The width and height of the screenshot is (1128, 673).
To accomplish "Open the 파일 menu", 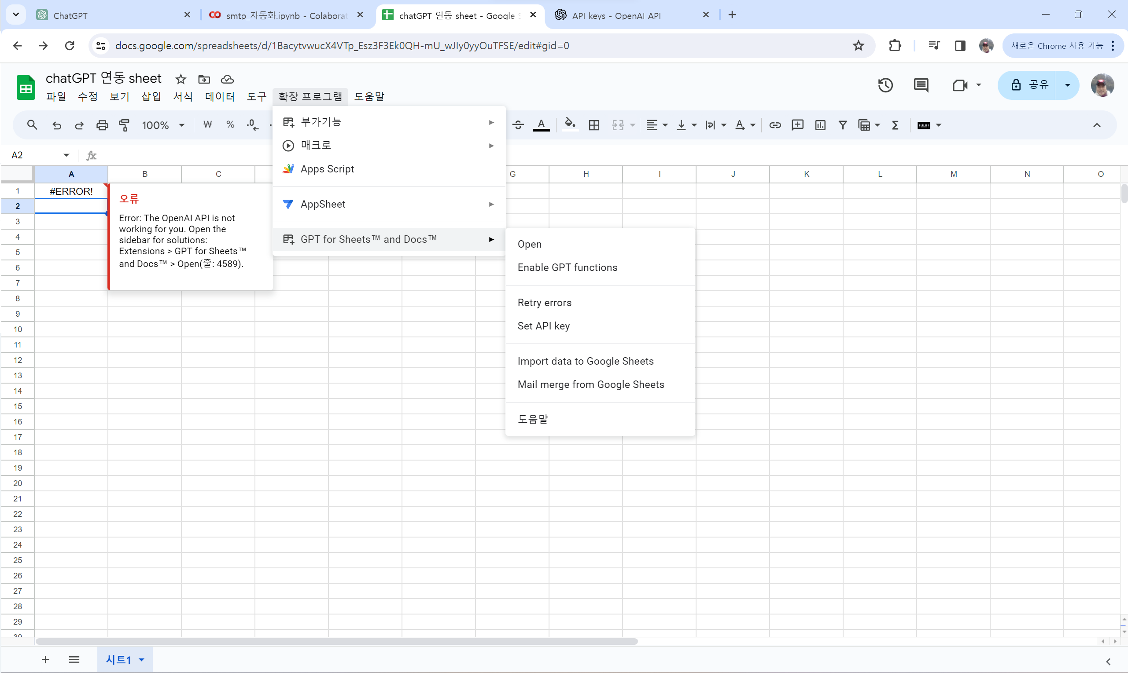I will pos(56,97).
